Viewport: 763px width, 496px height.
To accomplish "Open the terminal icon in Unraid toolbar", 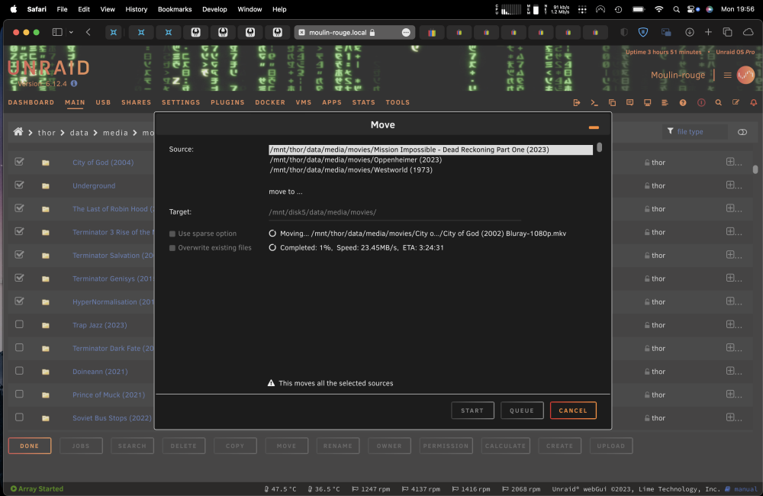I will (594, 103).
